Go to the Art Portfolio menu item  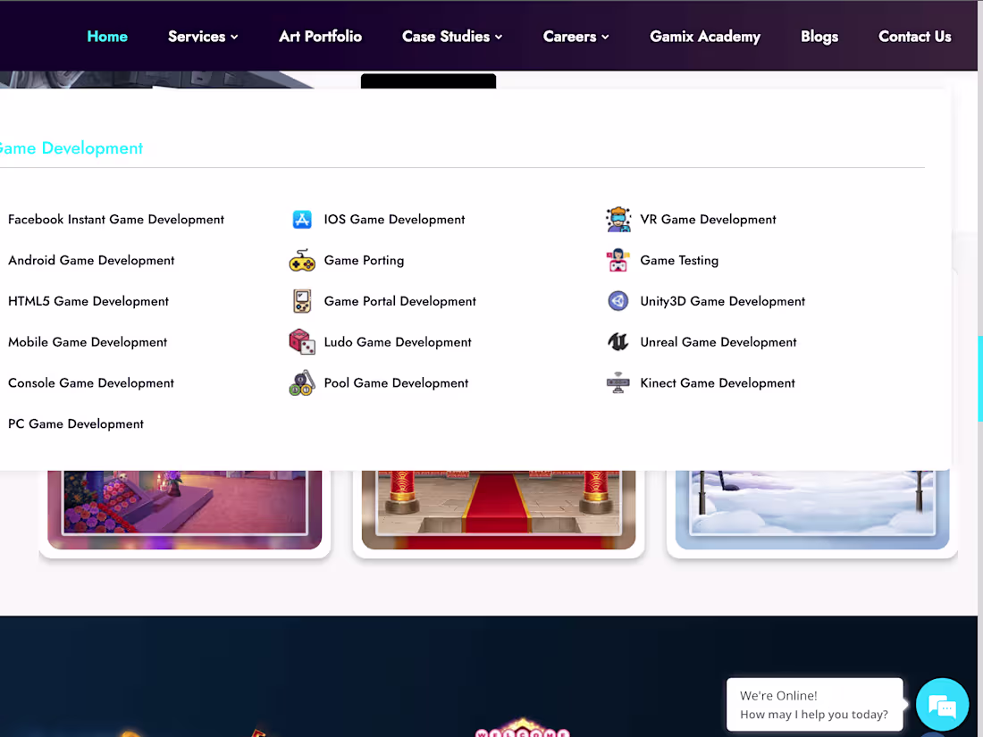point(320,37)
